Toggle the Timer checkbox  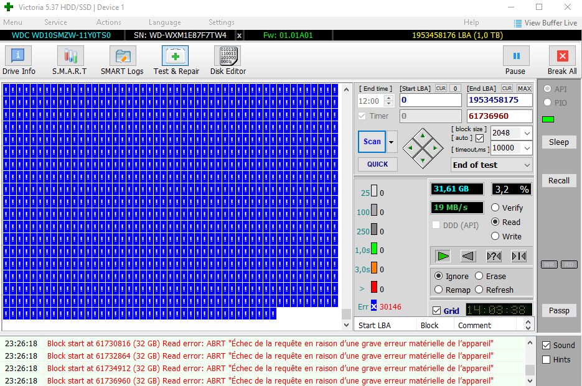[362, 116]
